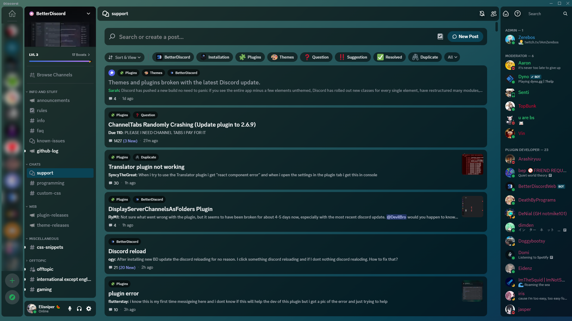Mute the microphone

[70, 309]
